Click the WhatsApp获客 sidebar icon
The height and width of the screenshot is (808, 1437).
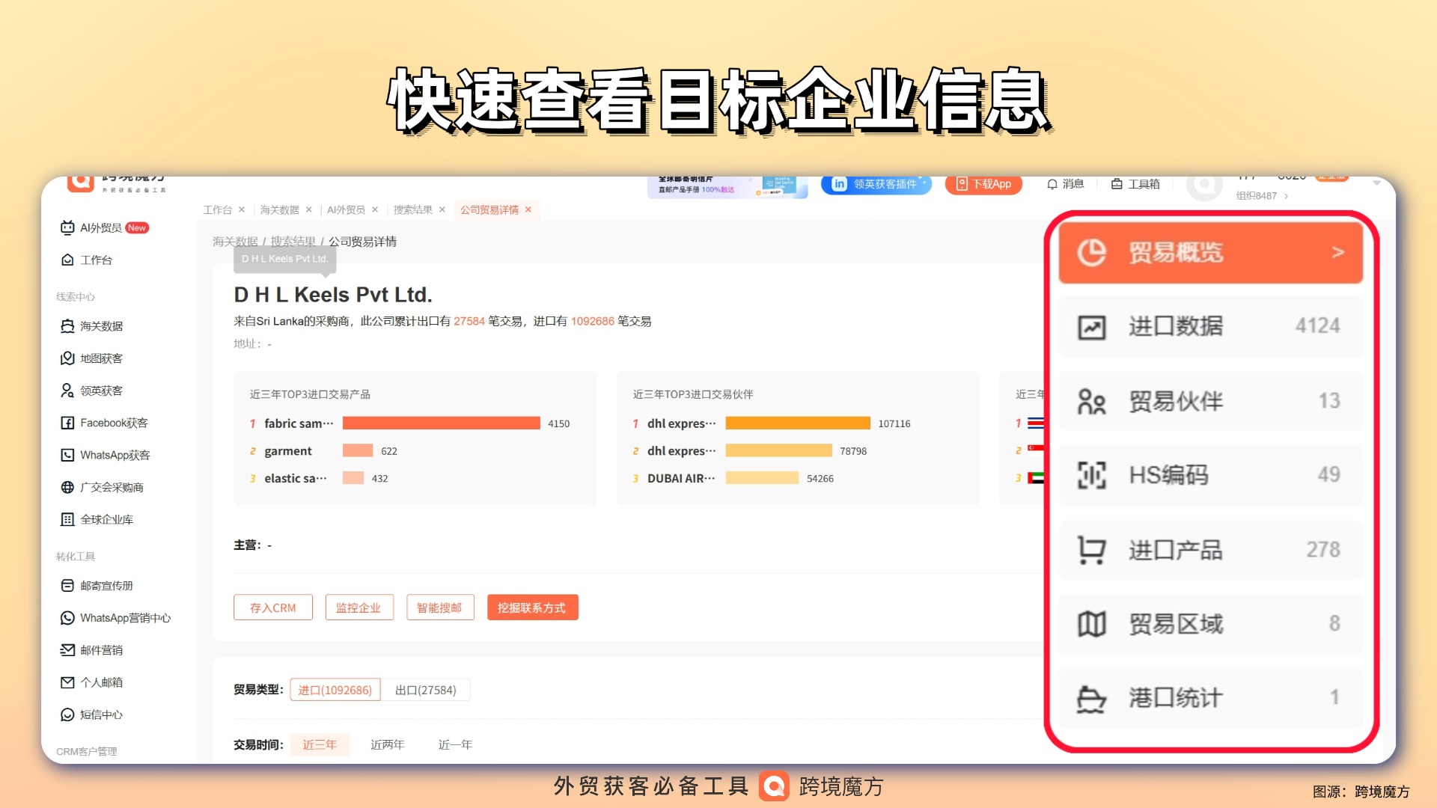[67, 455]
